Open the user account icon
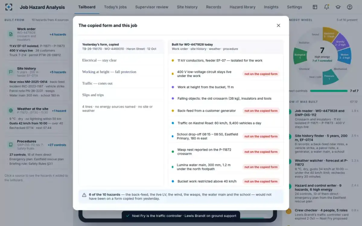The image size is (362, 226). pyautogui.click(x=350, y=7)
